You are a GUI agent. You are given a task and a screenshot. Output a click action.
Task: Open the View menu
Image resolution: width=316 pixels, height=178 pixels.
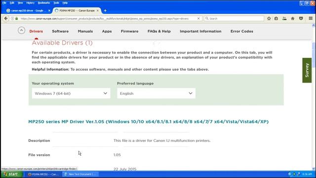(20, 3)
